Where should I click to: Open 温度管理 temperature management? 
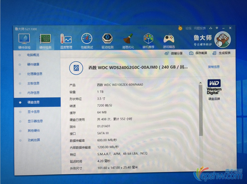[x=66, y=41]
